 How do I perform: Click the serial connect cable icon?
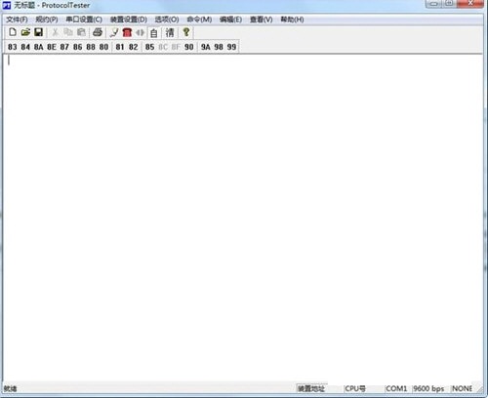pyautogui.click(x=114, y=32)
